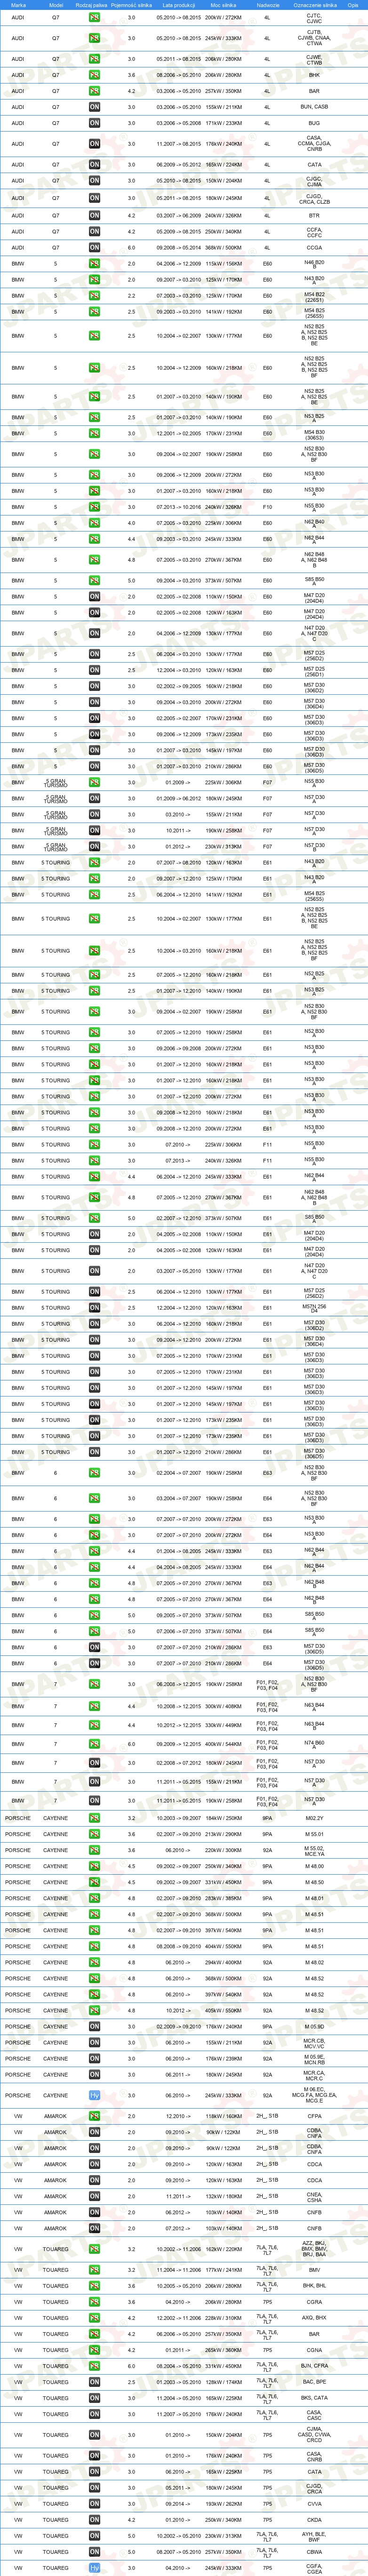Click engine code N74 B60 A
Image resolution: width=368 pixels, height=2576 pixels.
pyautogui.click(x=314, y=1745)
